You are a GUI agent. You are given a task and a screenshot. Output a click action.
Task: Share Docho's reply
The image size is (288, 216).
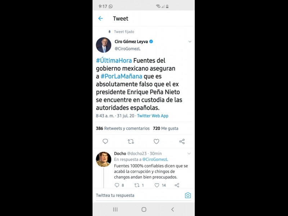point(177,185)
